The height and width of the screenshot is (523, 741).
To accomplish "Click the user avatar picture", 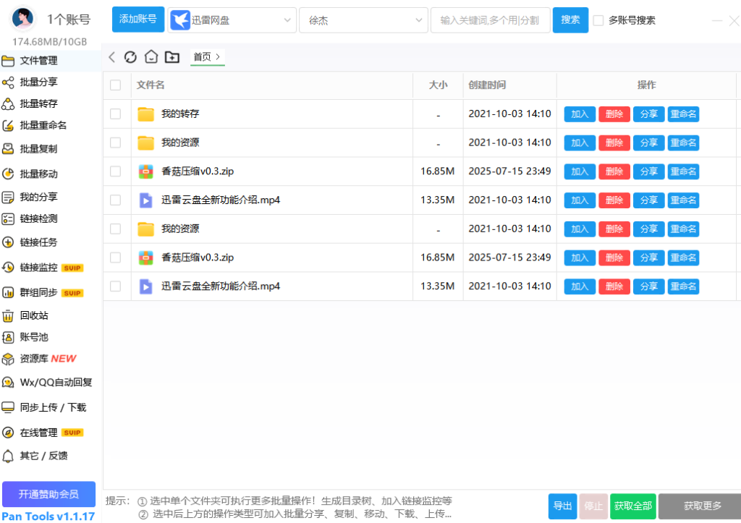I will tap(22, 18).
